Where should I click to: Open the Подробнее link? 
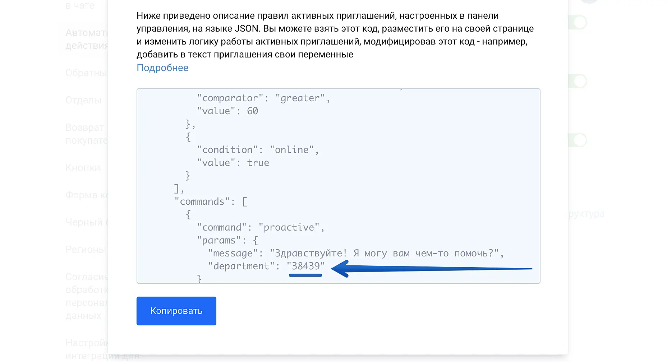click(162, 68)
